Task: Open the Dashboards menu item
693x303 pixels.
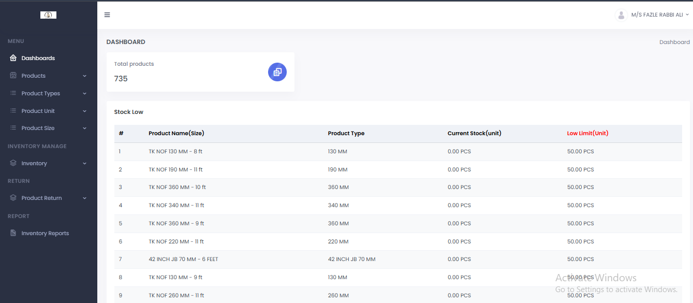Action: tap(38, 58)
